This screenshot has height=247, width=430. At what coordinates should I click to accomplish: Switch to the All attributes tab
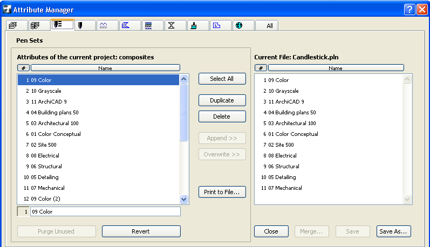pos(267,25)
